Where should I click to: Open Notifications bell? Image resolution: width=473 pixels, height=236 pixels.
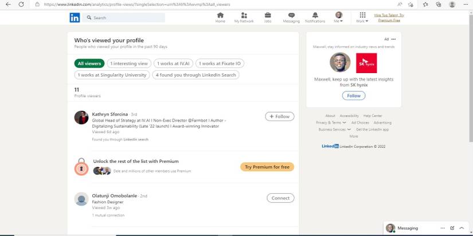(315, 18)
